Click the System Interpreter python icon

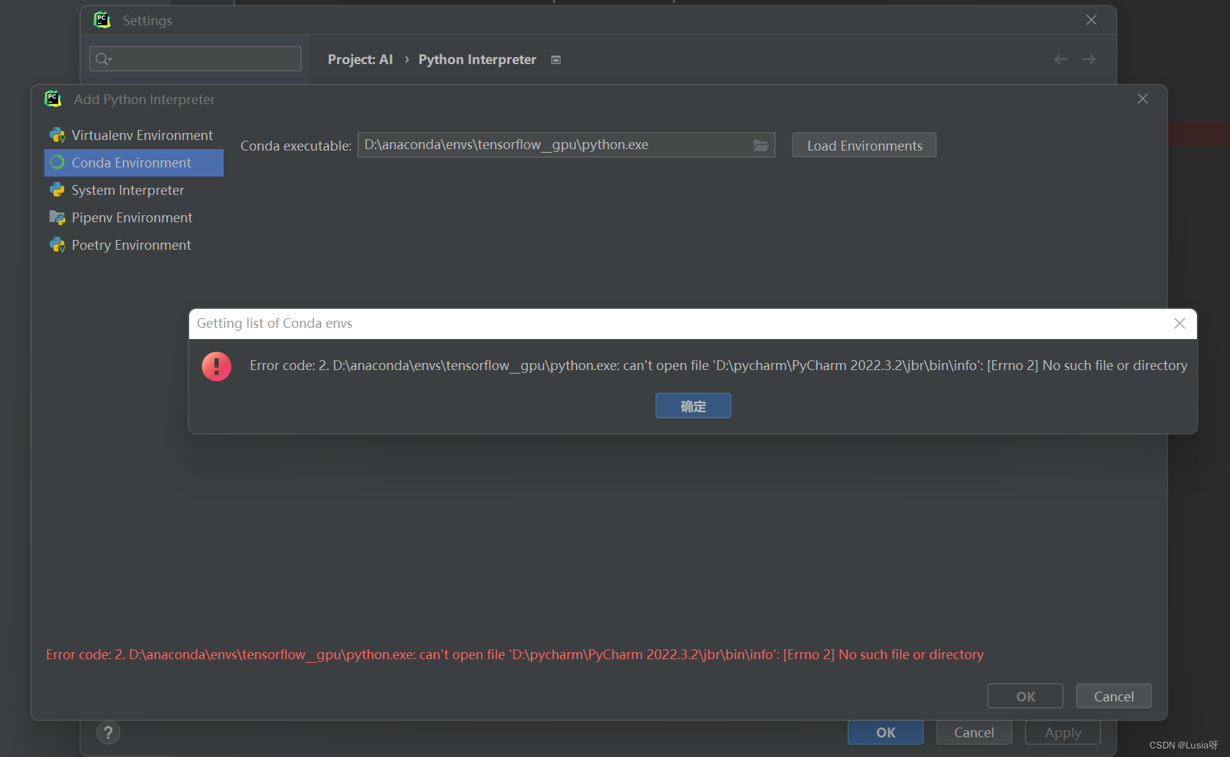point(57,190)
